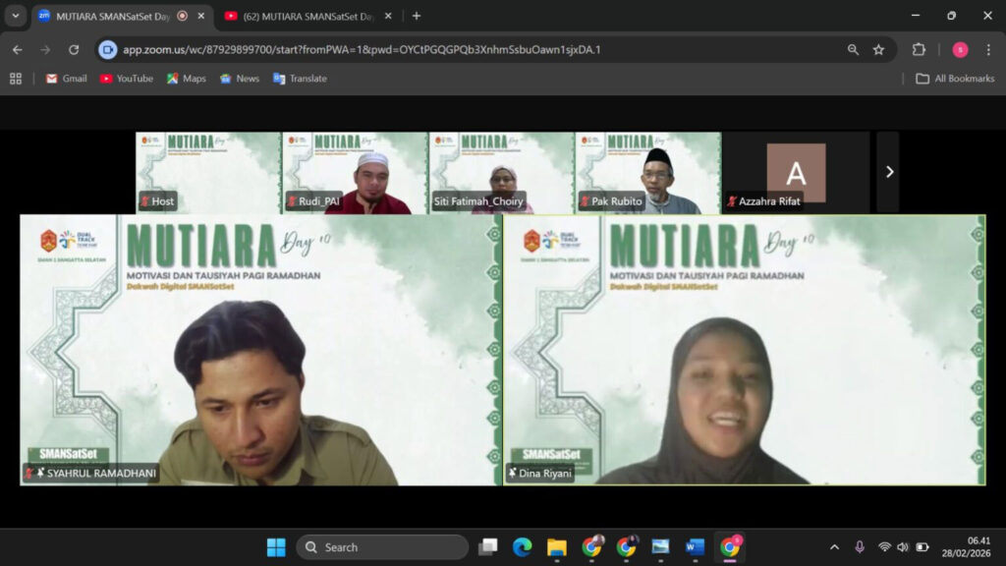
Task: Open the All Bookmarks folder
Action: tap(952, 79)
